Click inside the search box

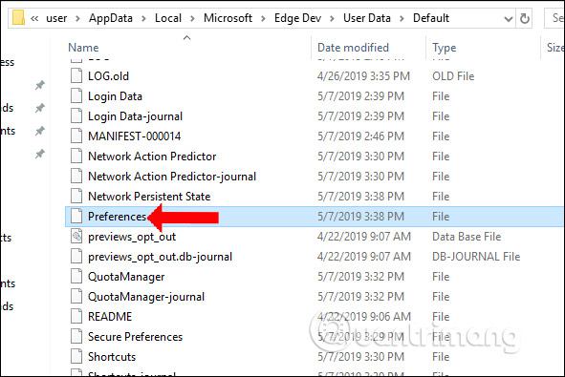(x=554, y=18)
